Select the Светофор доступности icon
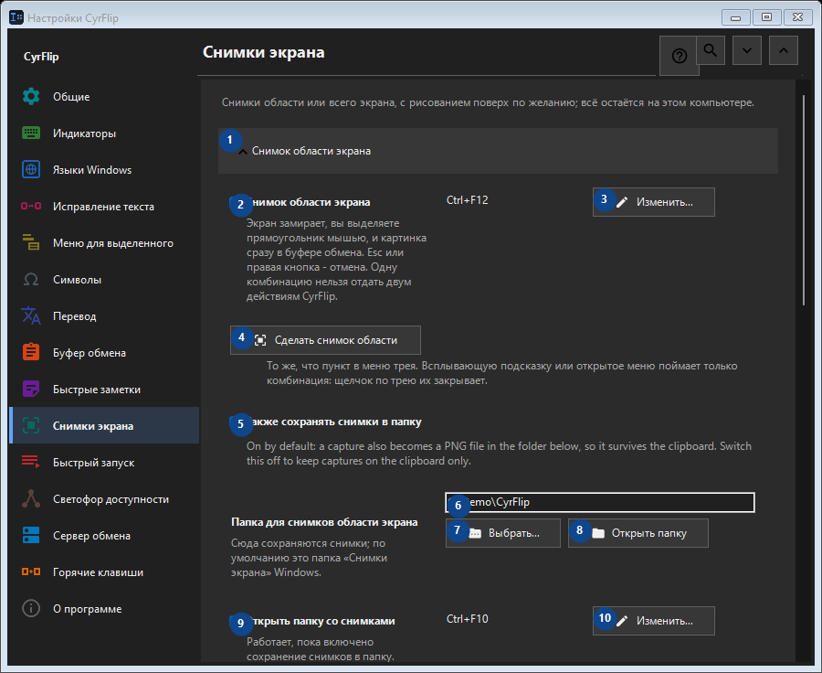Screen dimensions: 822x673 [x=31, y=498]
